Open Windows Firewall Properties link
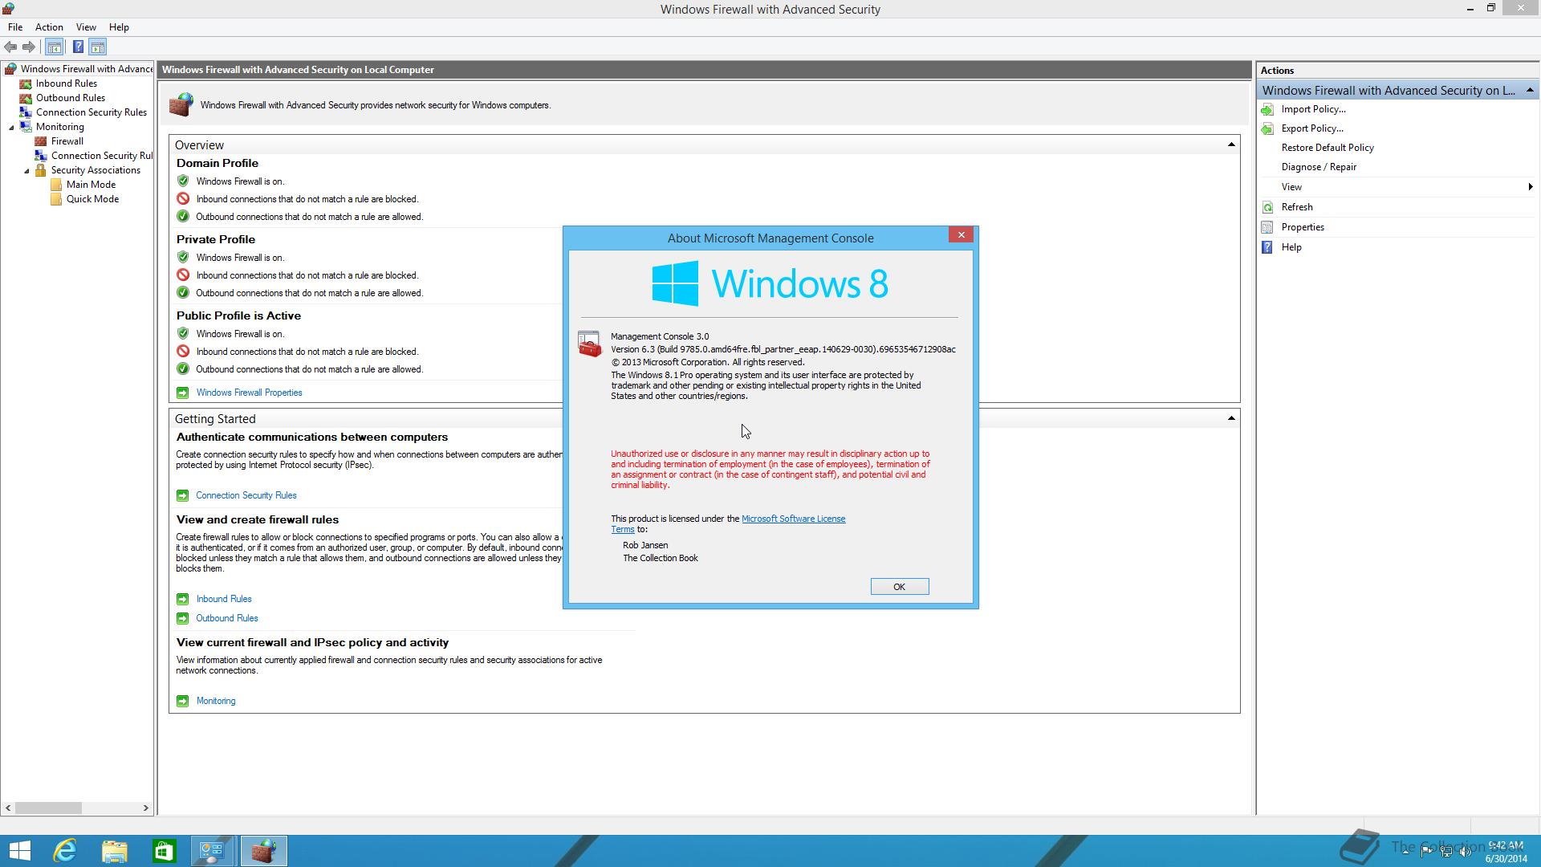The height and width of the screenshot is (867, 1541). [x=249, y=393]
